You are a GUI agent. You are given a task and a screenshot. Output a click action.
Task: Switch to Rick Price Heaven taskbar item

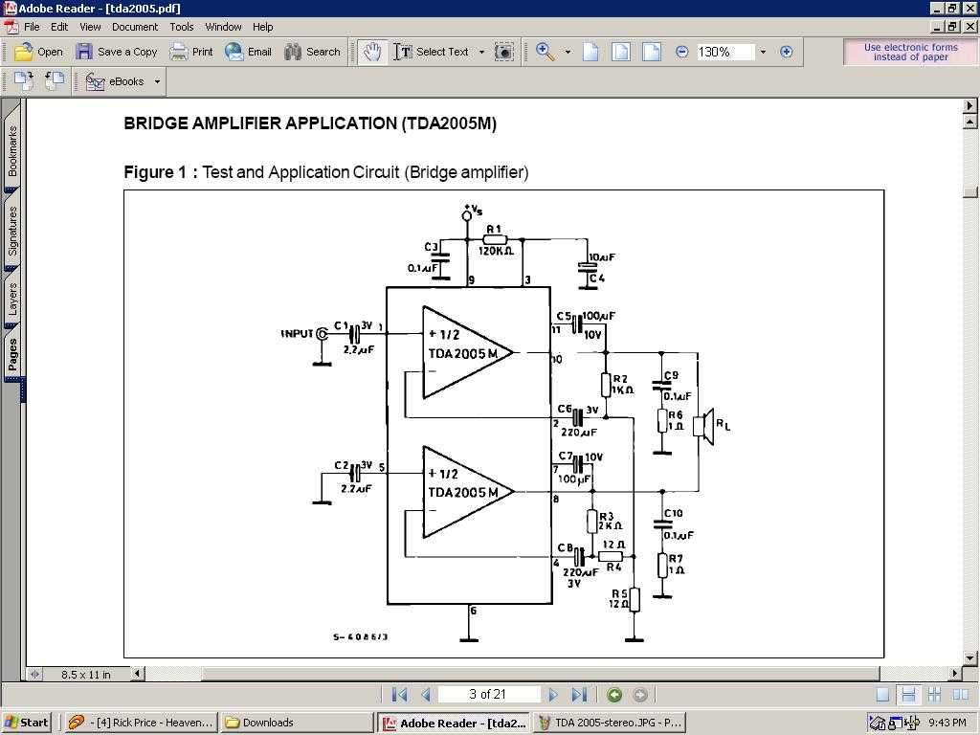coord(142,723)
